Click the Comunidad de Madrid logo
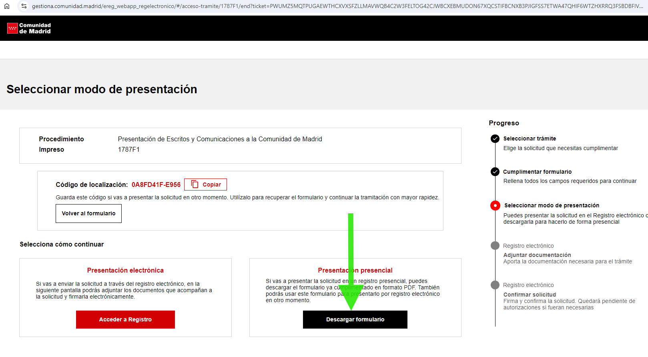This screenshot has width=648, height=357. tap(29, 28)
